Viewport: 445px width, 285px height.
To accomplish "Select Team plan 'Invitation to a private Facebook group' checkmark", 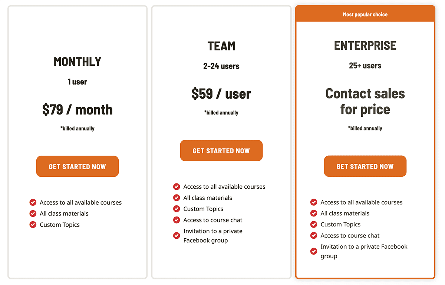I will pyautogui.click(x=177, y=236).
